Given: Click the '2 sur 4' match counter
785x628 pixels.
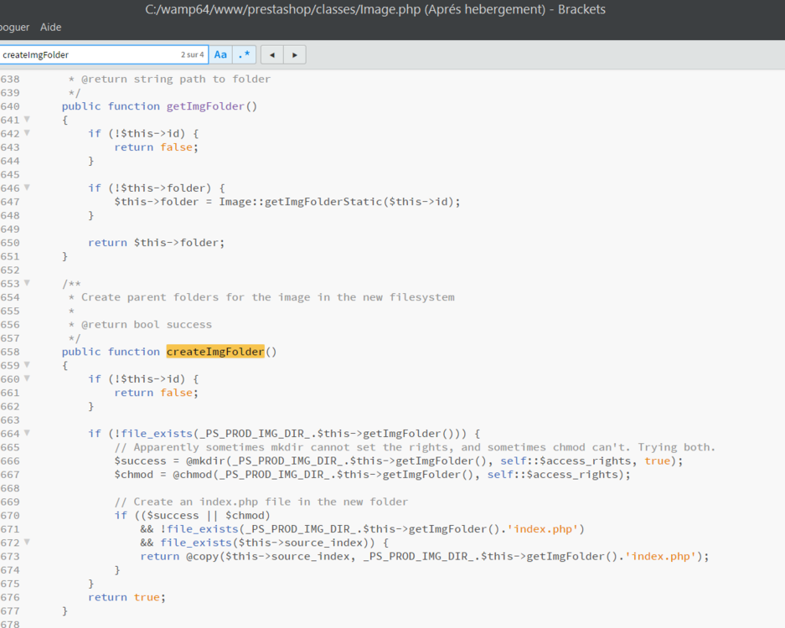Looking at the screenshot, I should click(192, 54).
